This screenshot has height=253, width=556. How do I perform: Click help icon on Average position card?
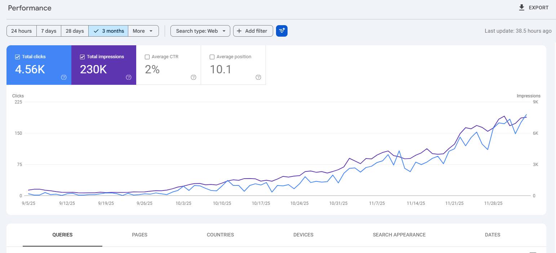pos(258,77)
